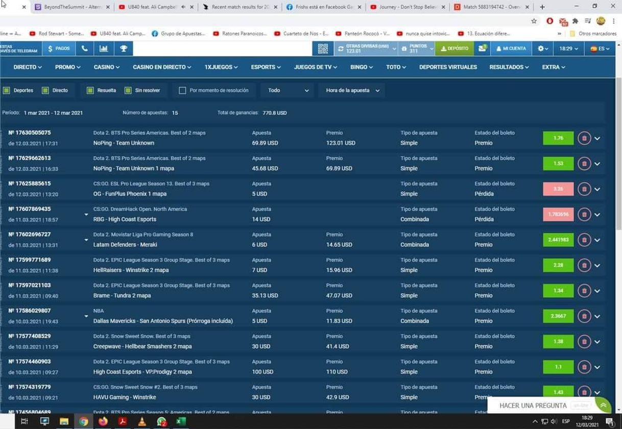This screenshot has height=429, width=622.
Task: Open the Grupo de Apuestas bookmark
Action: [178, 34]
